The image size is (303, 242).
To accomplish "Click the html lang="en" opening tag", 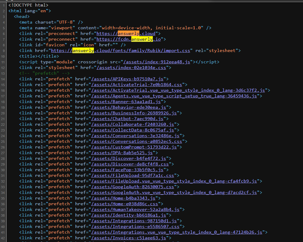I will point(30,11).
